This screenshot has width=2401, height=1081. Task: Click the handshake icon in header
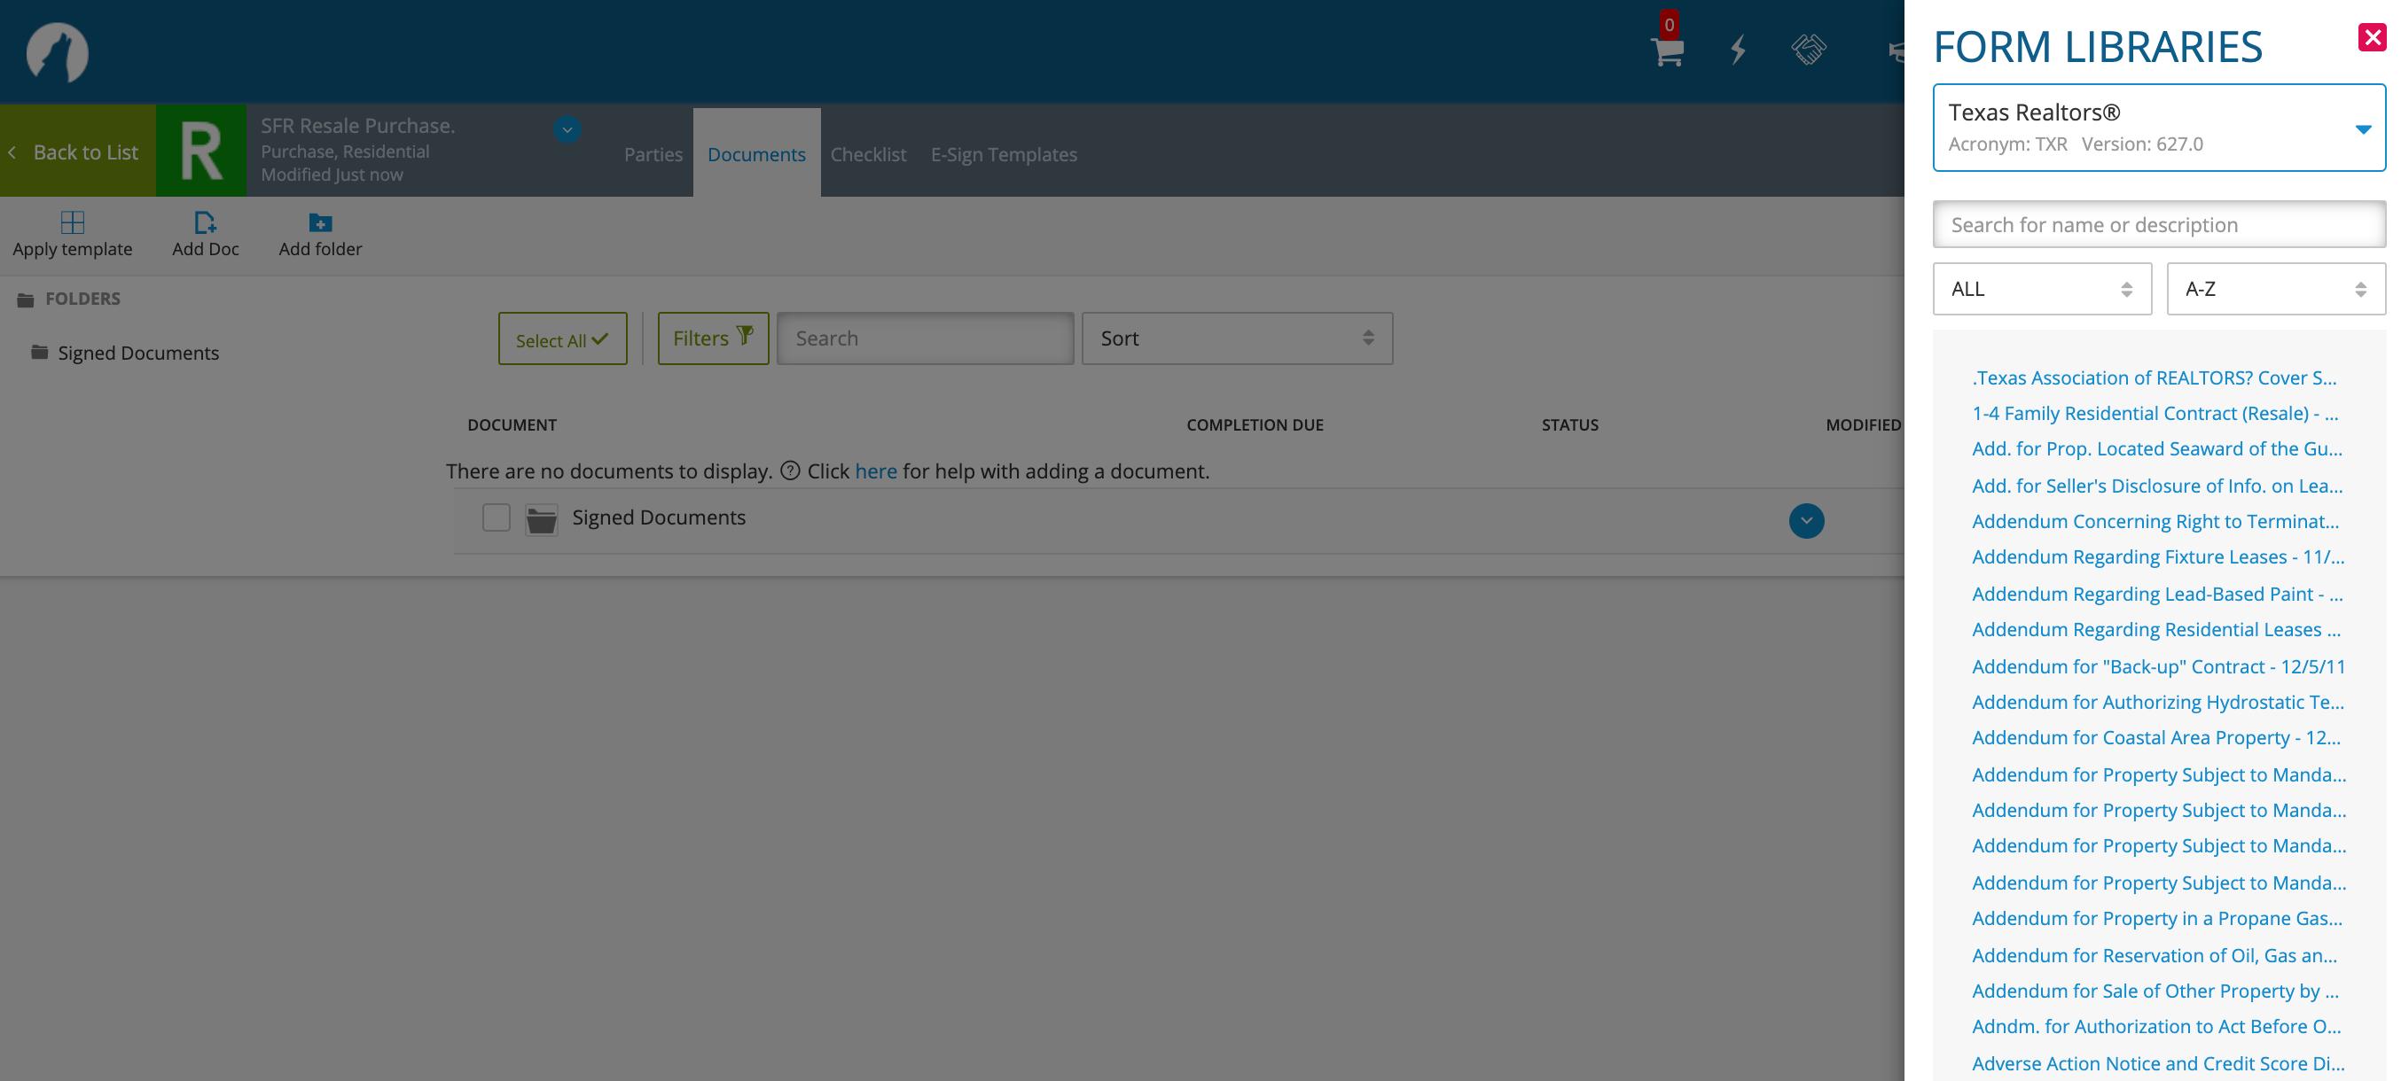pyautogui.click(x=1808, y=50)
